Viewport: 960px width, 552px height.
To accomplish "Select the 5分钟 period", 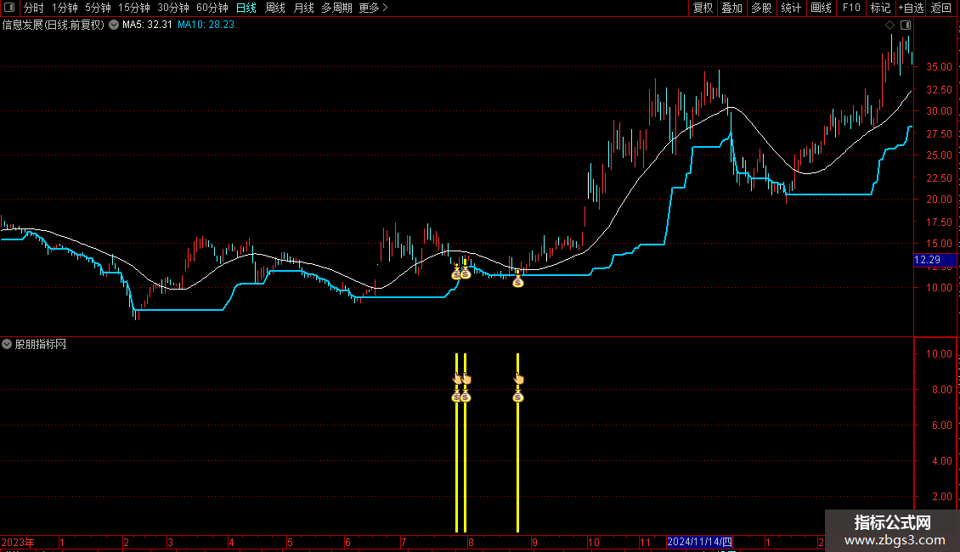I will [98, 8].
